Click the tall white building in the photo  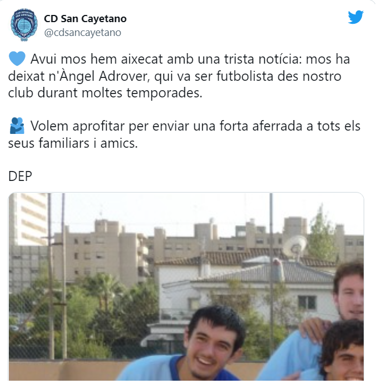pyautogui.click(x=29, y=220)
